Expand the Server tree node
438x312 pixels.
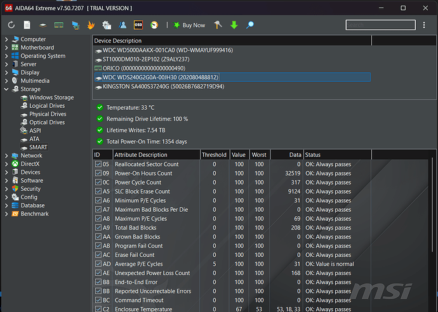click(6, 64)
